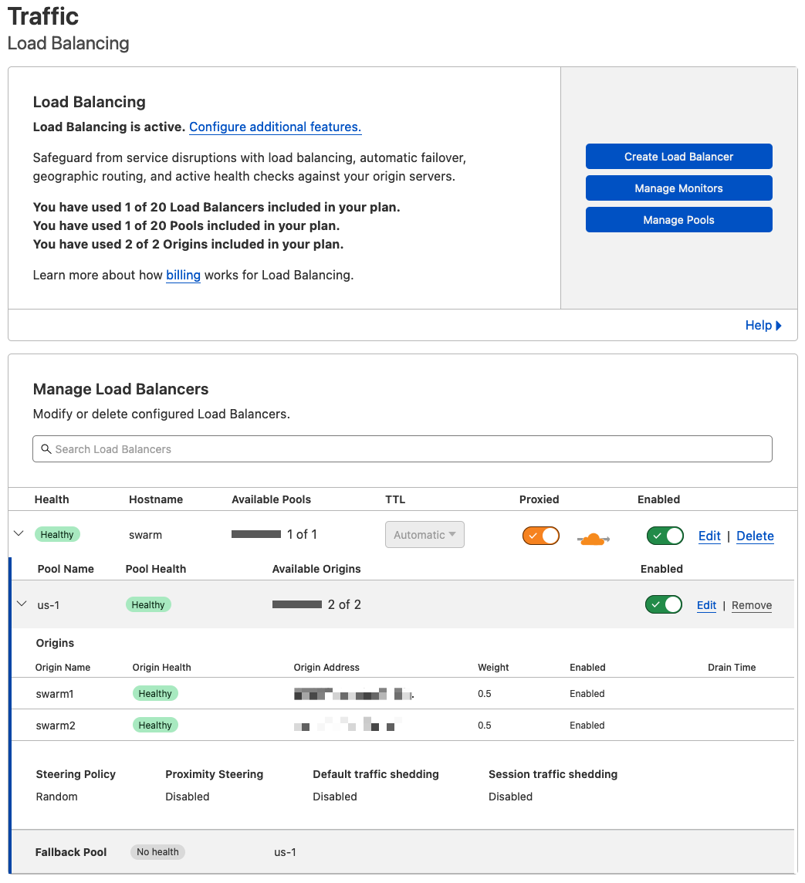Edit the swarm load balancer

[709, 536]
